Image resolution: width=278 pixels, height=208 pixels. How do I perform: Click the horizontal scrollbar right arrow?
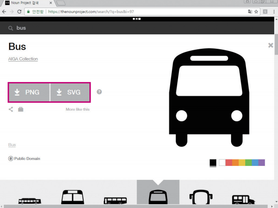[x=272, y=206]
